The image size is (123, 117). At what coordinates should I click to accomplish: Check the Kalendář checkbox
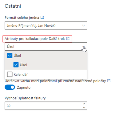point(10,74)
